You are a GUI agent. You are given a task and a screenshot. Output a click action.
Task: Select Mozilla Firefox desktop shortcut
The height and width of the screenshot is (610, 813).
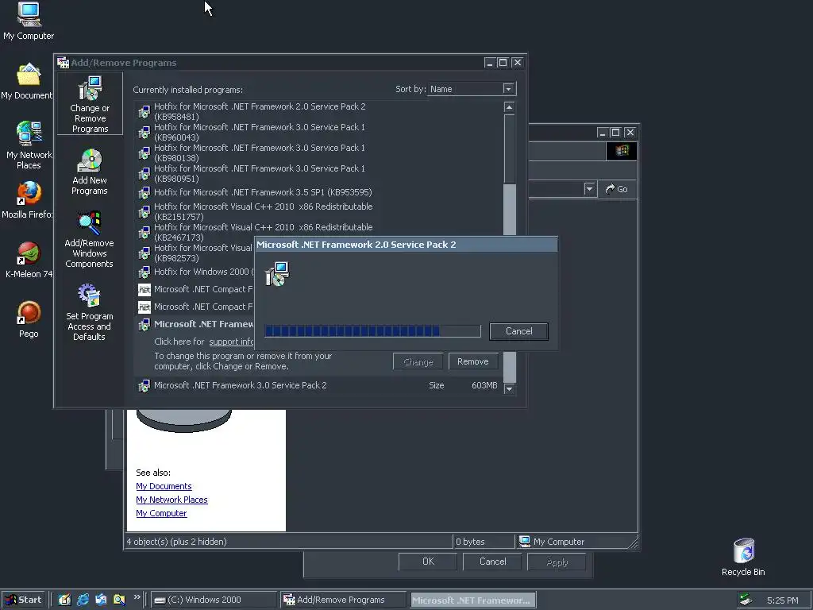(x=27, y=199)
